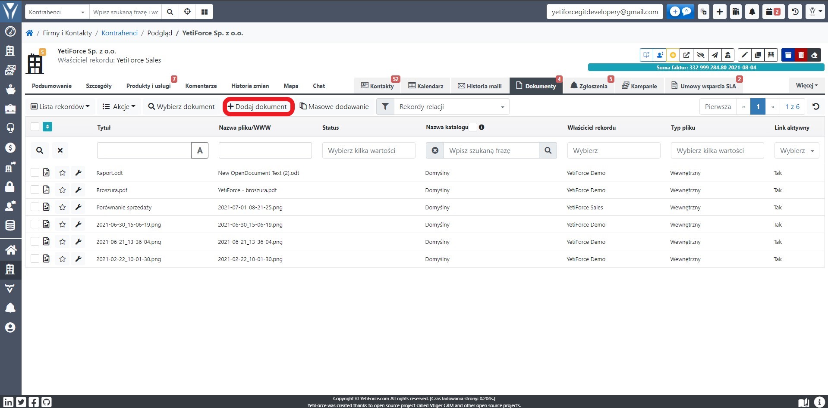Open Typ pliku filter multi-select
The width and height of the screenshot is (828, 408).
(718, 150)
